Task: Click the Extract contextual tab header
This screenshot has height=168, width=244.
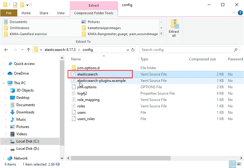Action: click(x=94, y=5)
